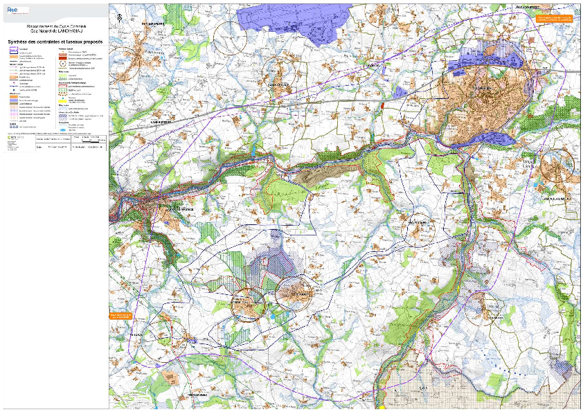Viewport: 583px width, 412px height.
Task: Click the light blue oval legend symbol
Action: pos(62,132)
